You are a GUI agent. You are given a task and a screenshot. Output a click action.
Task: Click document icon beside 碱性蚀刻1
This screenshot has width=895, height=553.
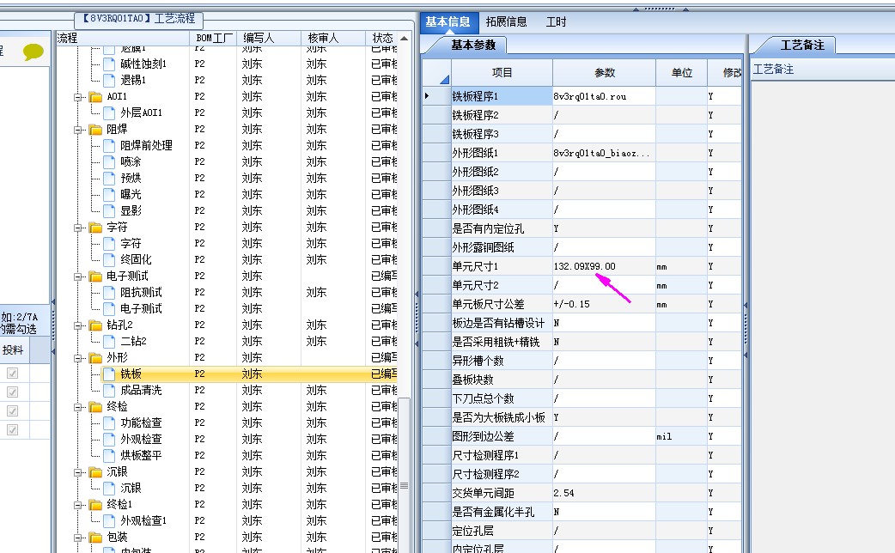point(109,64)
